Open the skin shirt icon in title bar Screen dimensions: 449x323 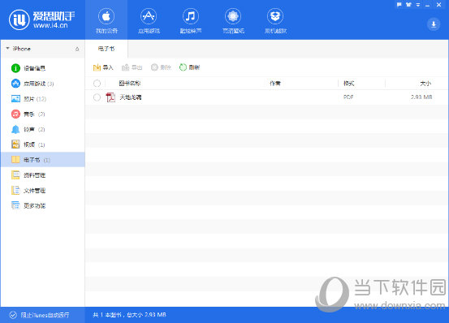pos(408,5)
